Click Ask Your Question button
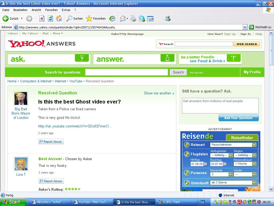The height and width of the screenshot is (206, 274). (x=238, y=118)
